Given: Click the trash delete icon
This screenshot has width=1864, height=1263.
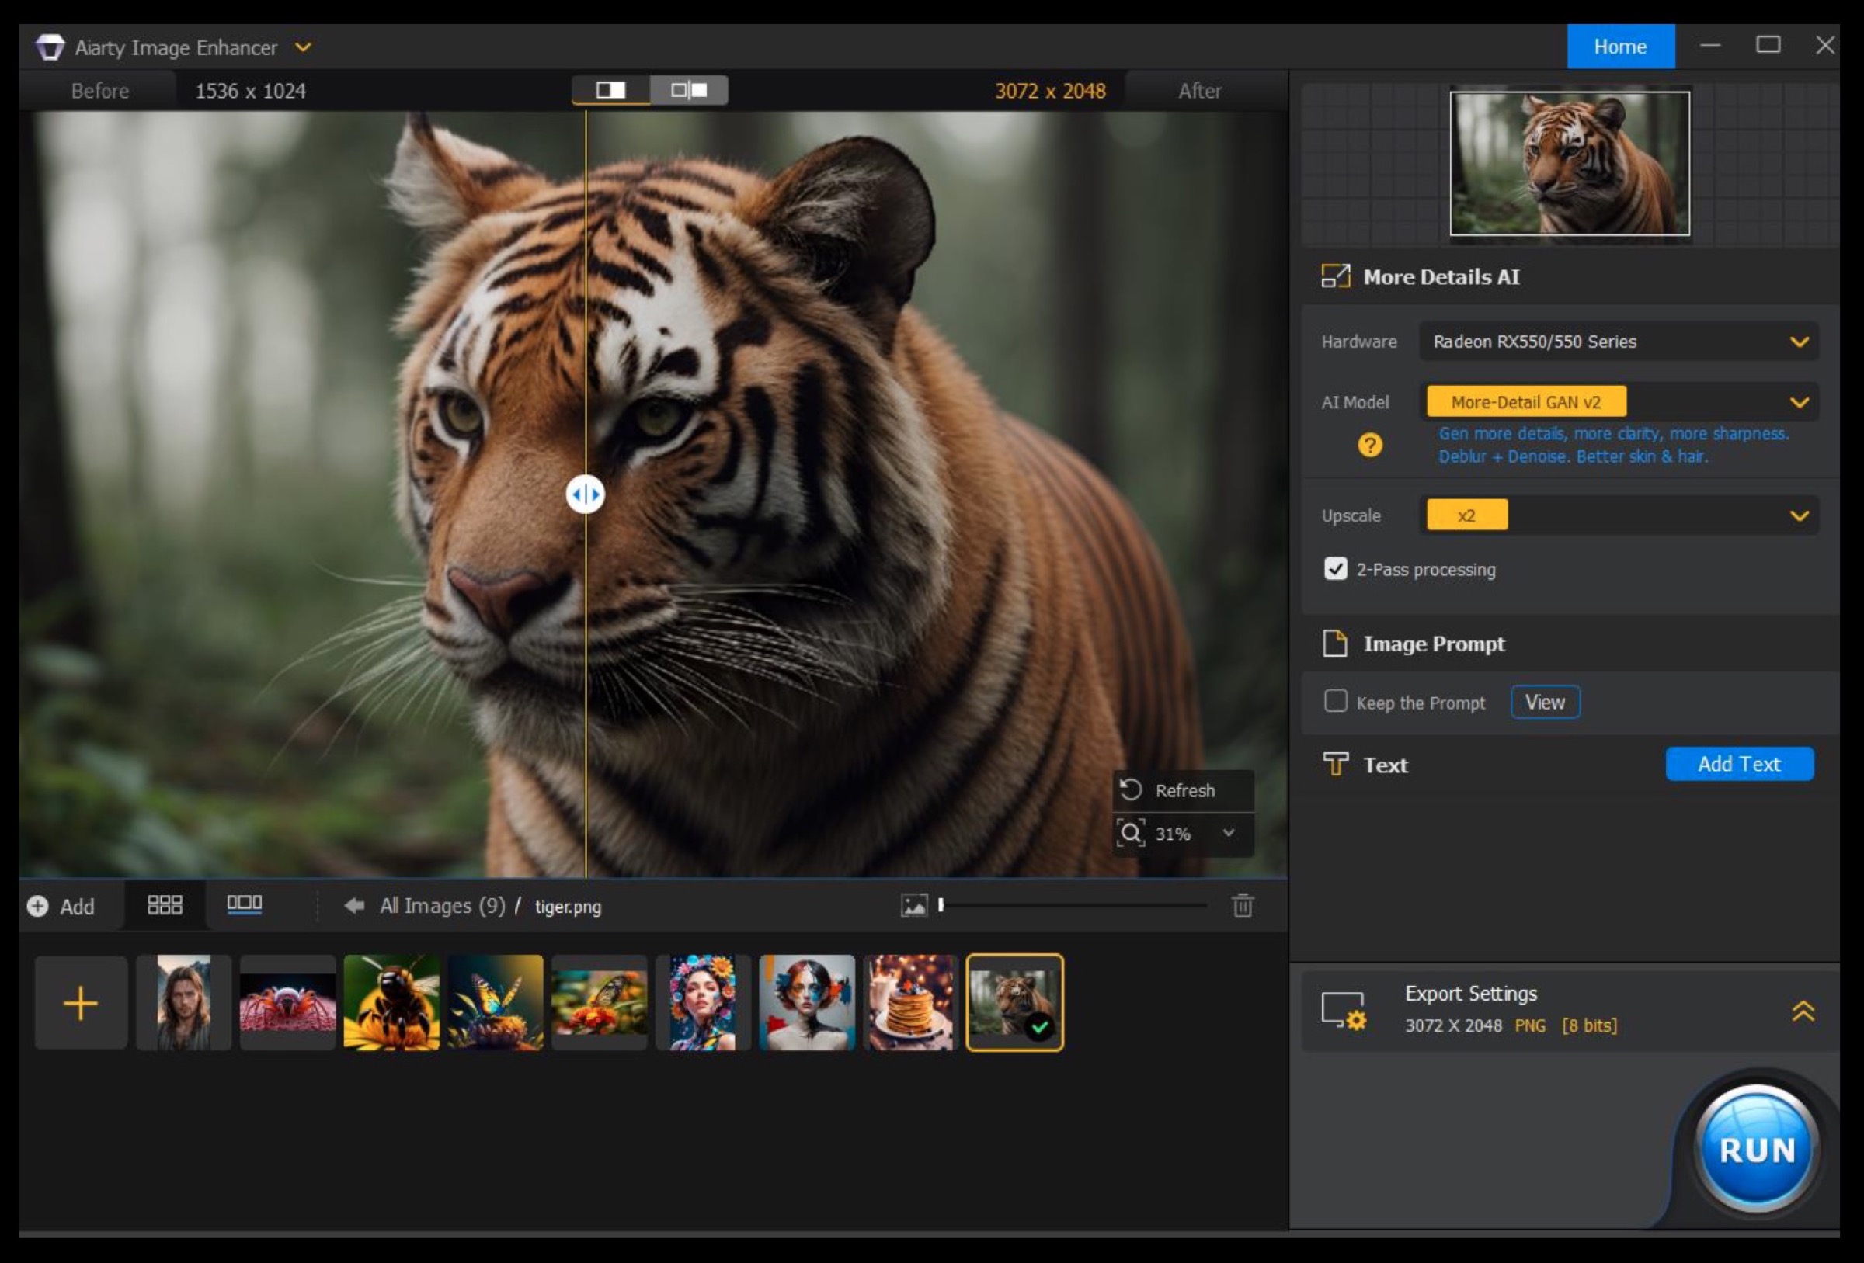Looking at the screenshot, I should 1243,905.
